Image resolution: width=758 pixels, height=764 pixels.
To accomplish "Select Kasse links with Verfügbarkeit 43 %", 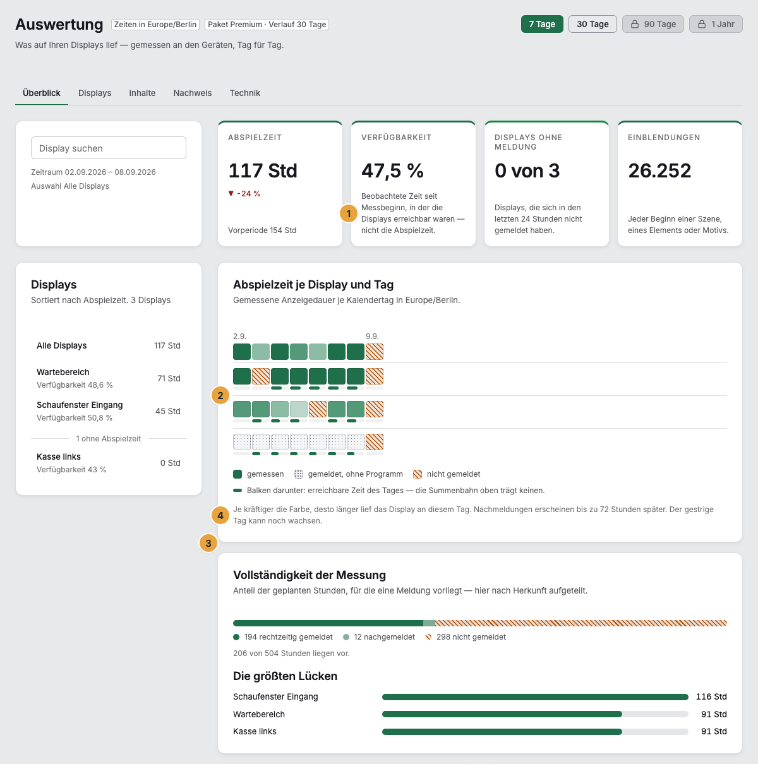I will click(109, 463).
